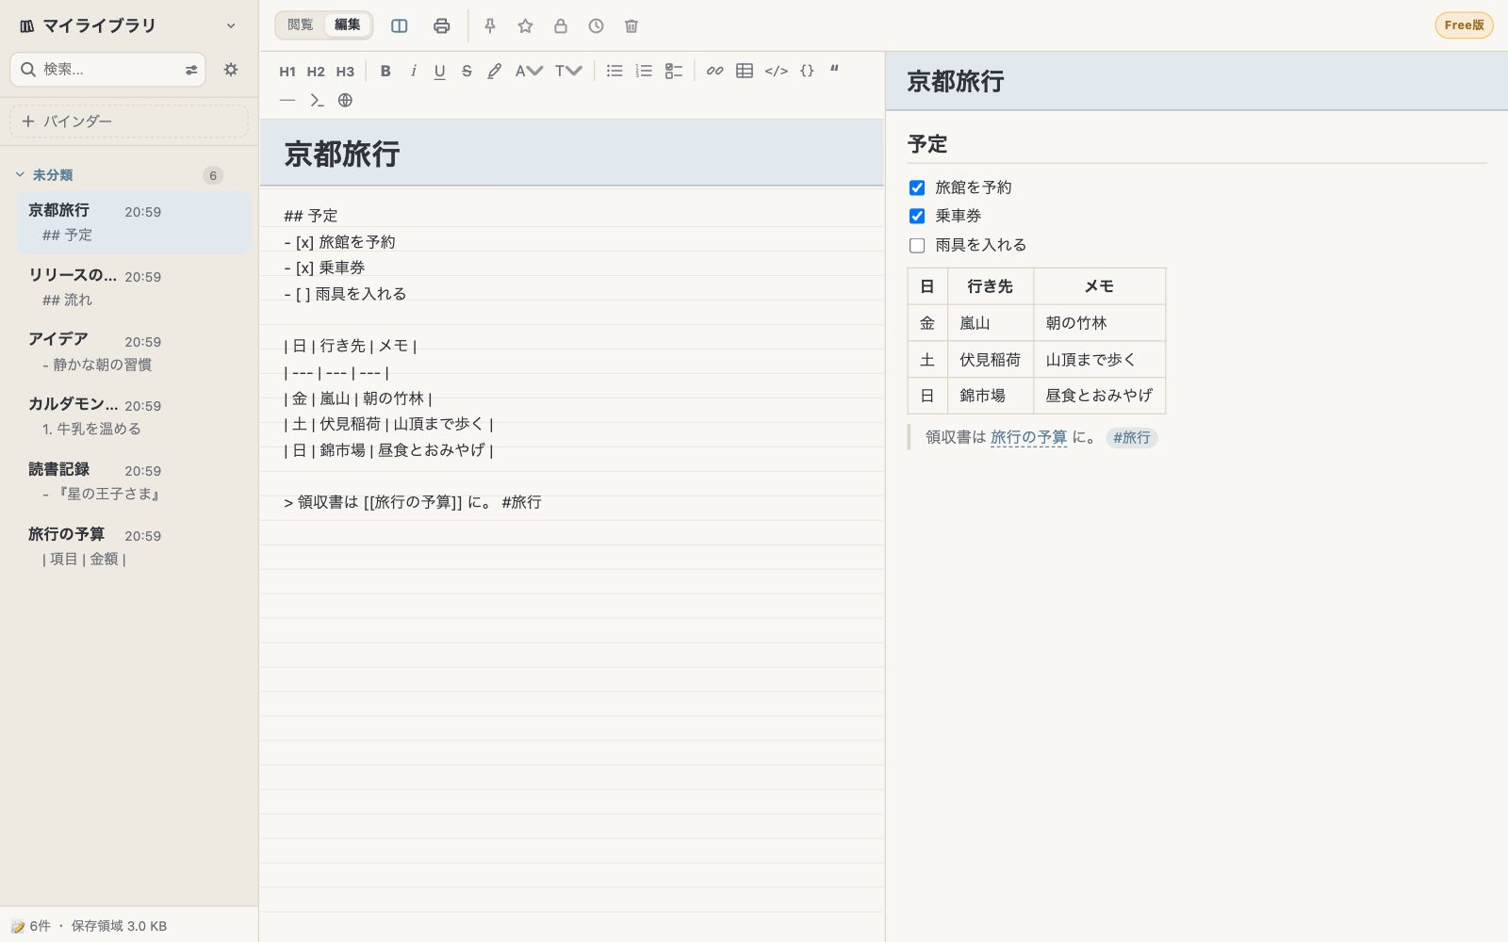Apply bold formatting
Screen dimensions: 1508x942
point(385,71)
